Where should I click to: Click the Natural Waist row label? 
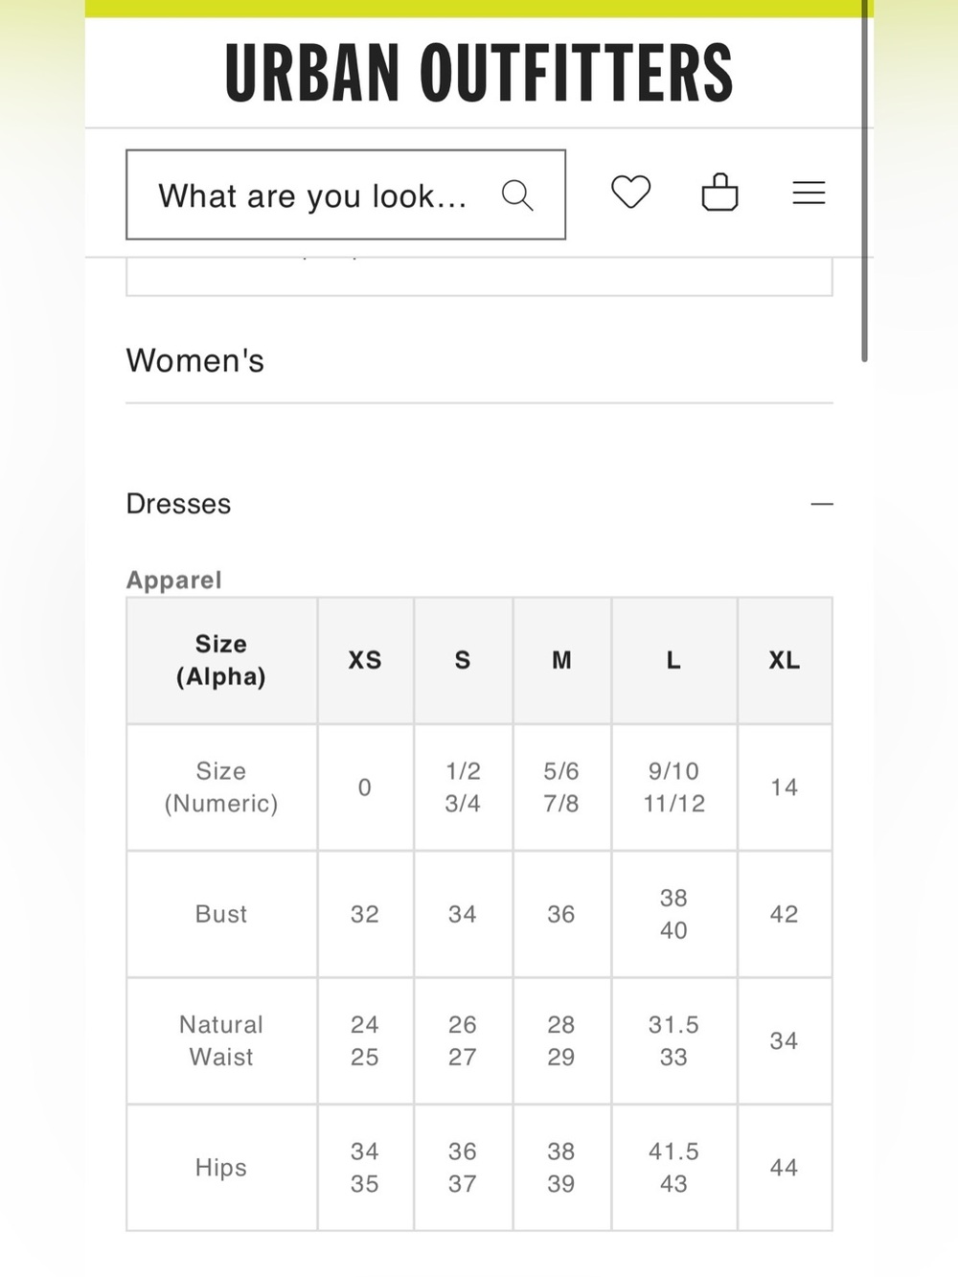pos(221,1041)
